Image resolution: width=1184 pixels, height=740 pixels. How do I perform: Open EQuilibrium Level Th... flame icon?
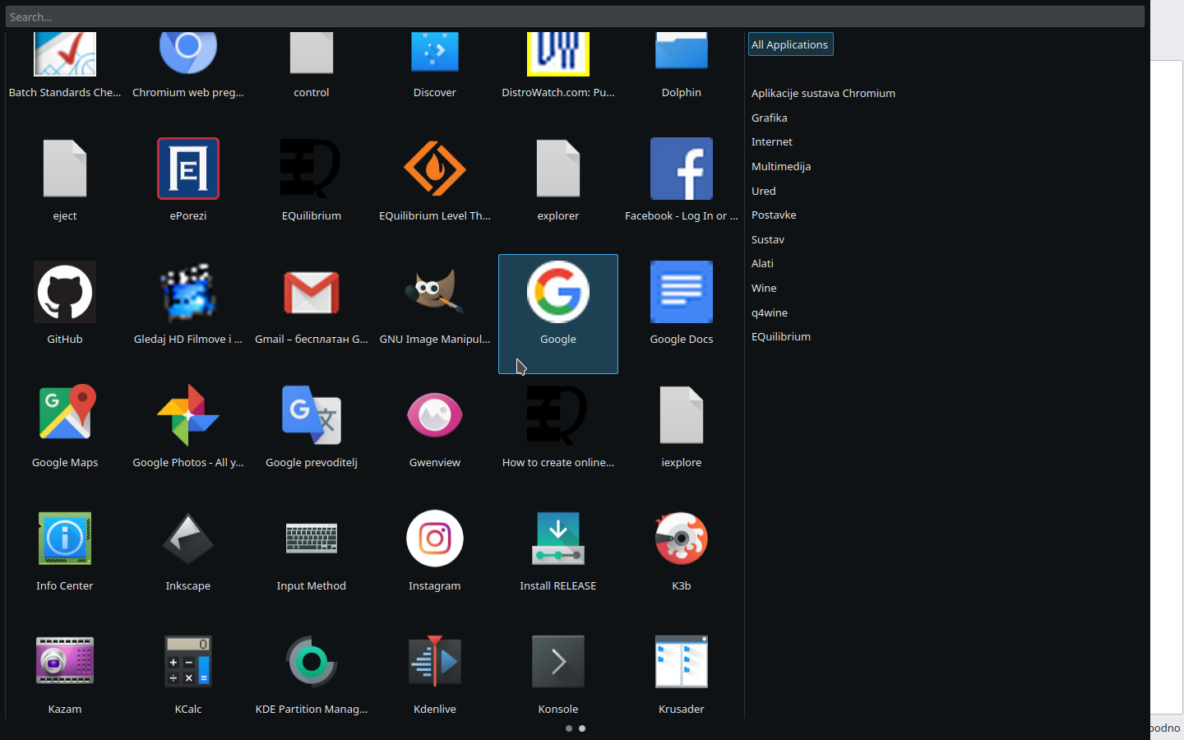tap(435, 169)
